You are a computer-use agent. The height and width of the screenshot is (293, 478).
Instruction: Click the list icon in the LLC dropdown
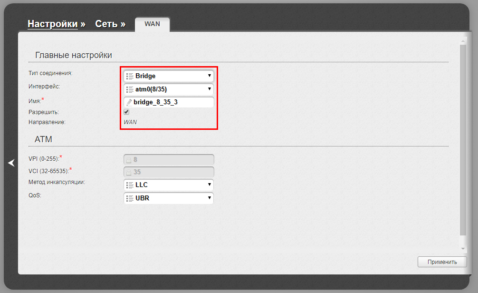click(x=130, y=185)
